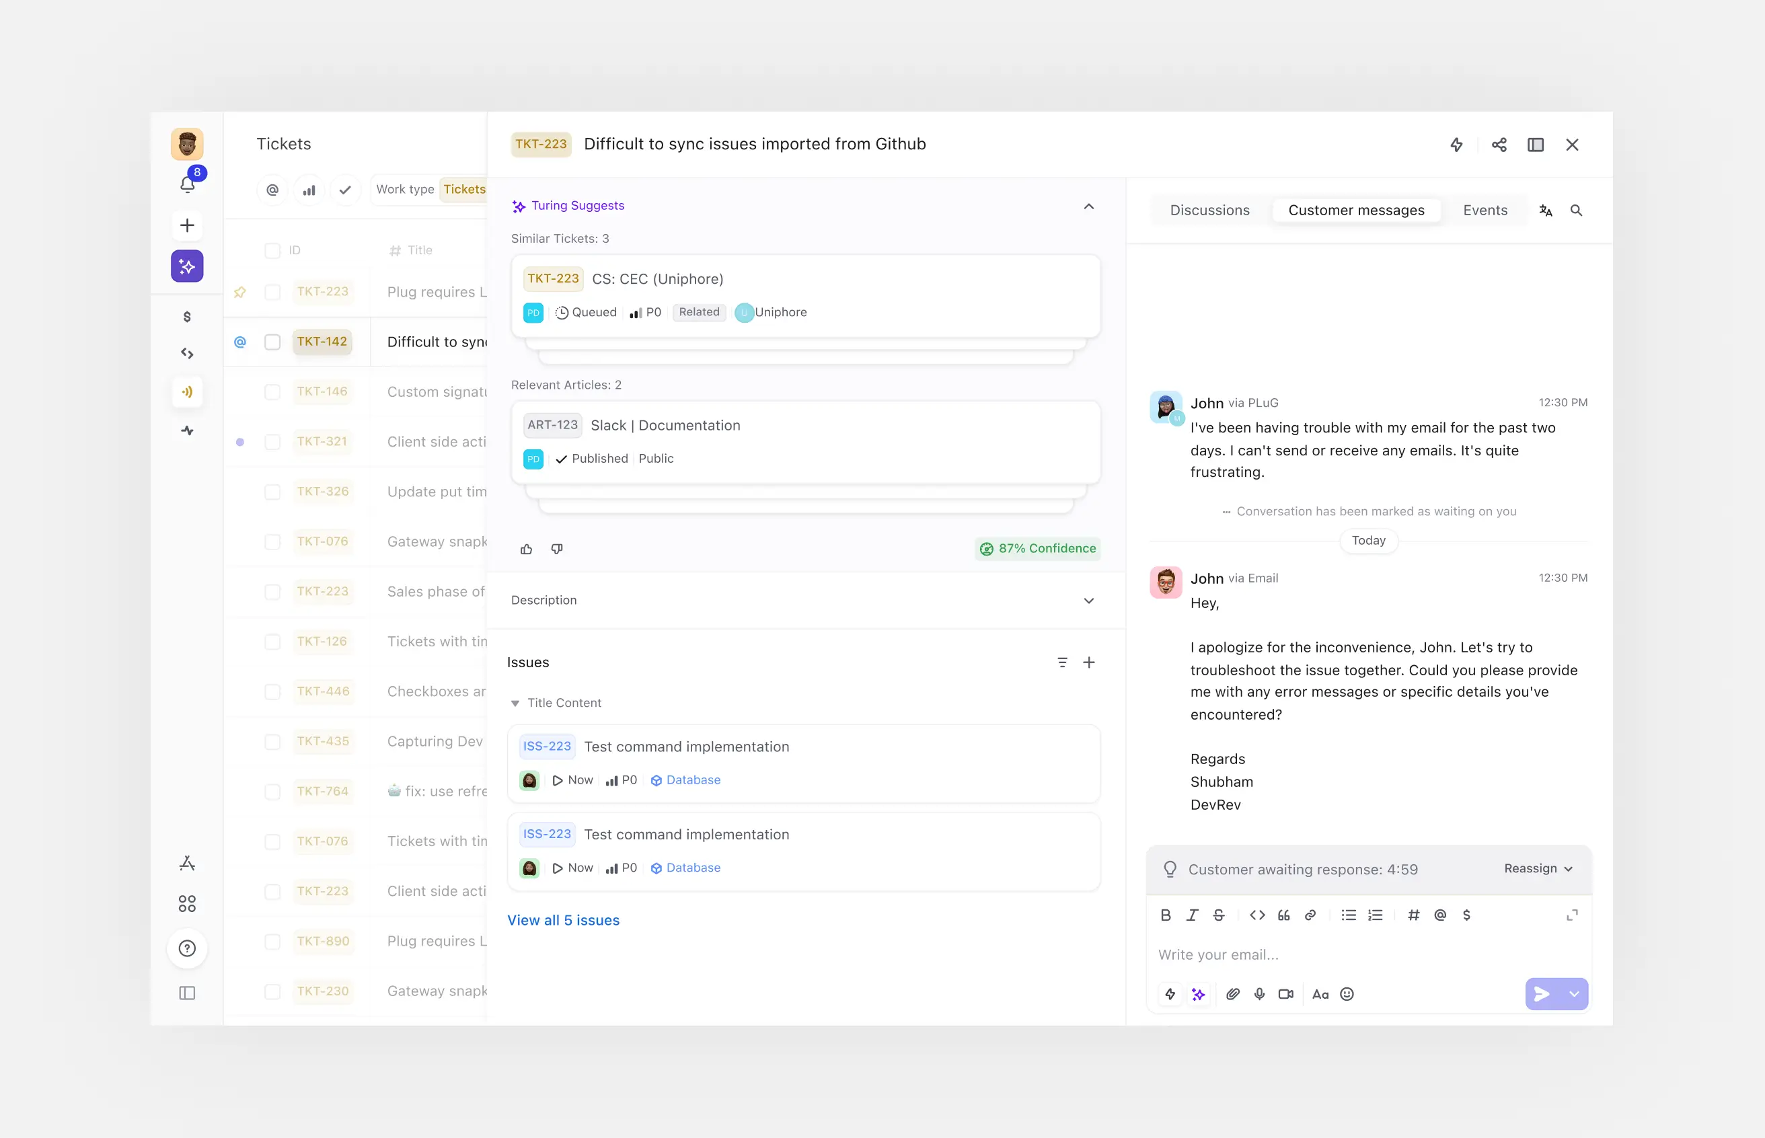Expand the Description section chevron
The width and height of the screenshot is (1765, 1138).
click(x=1088, y=599)
